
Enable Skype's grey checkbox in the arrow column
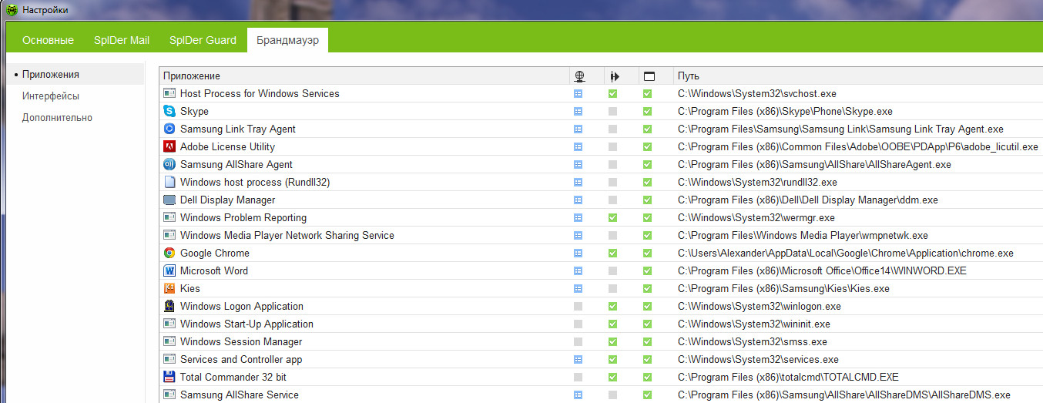click(612, 111)
